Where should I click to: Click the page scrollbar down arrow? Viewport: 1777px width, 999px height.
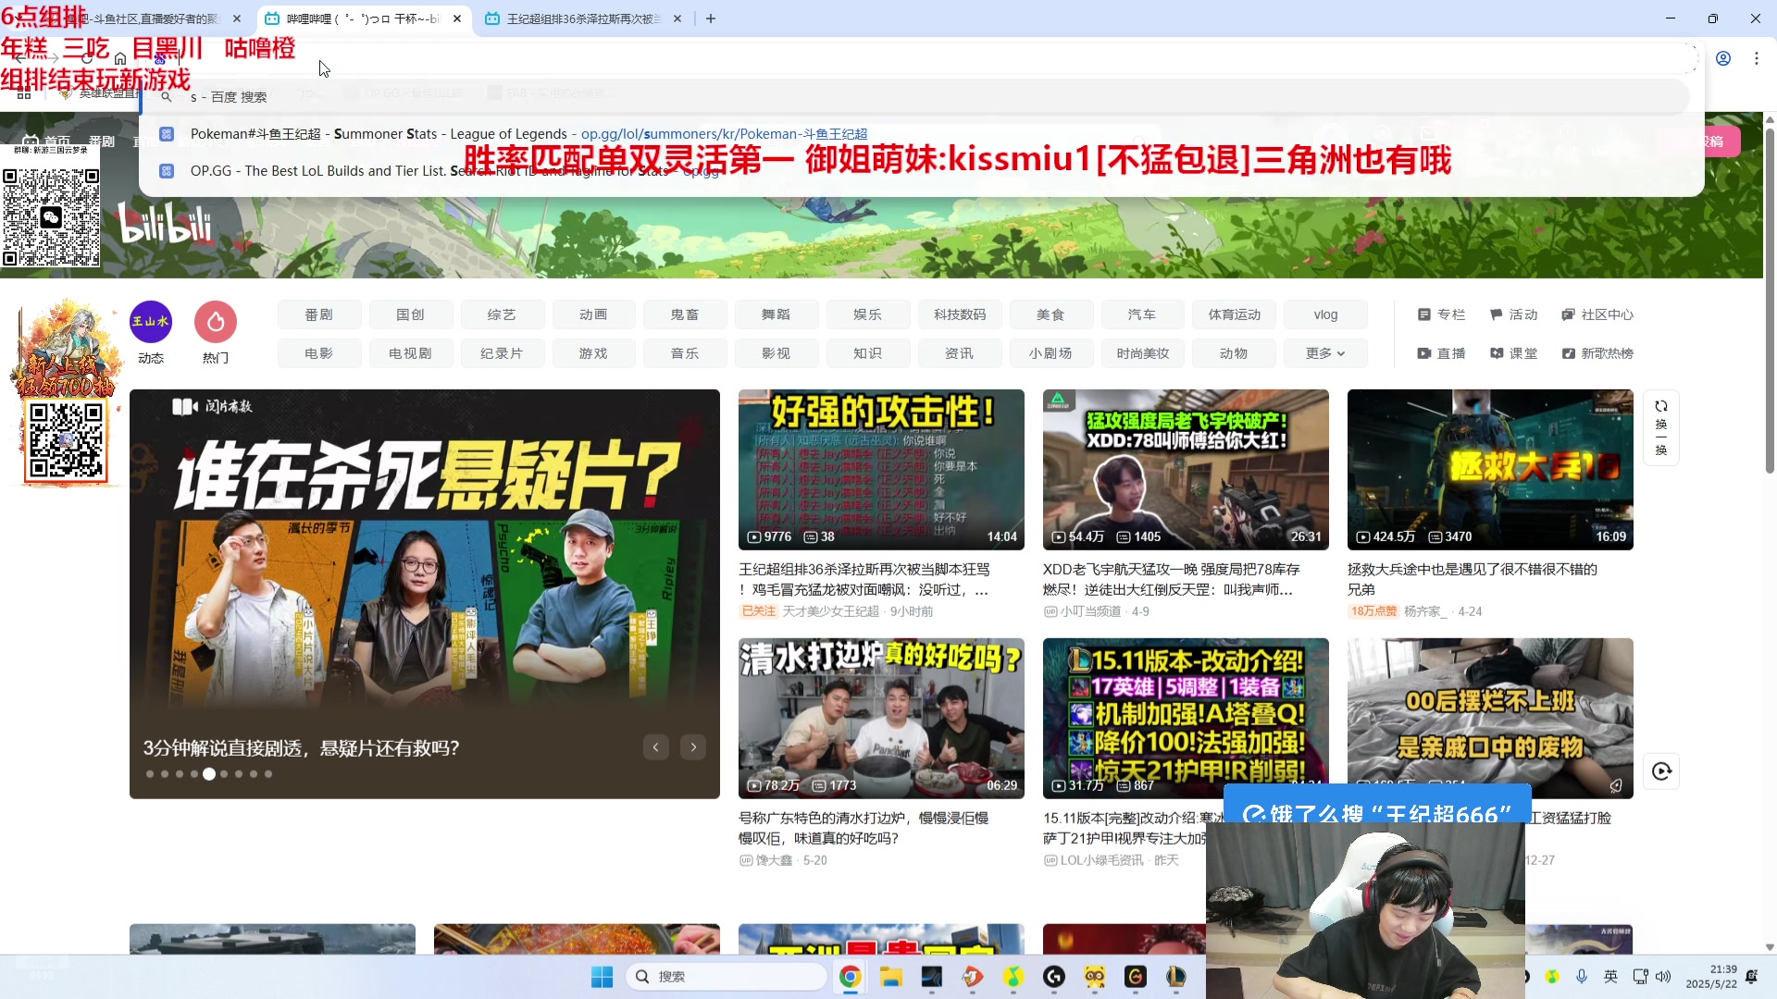click(x=1770, y=946)
